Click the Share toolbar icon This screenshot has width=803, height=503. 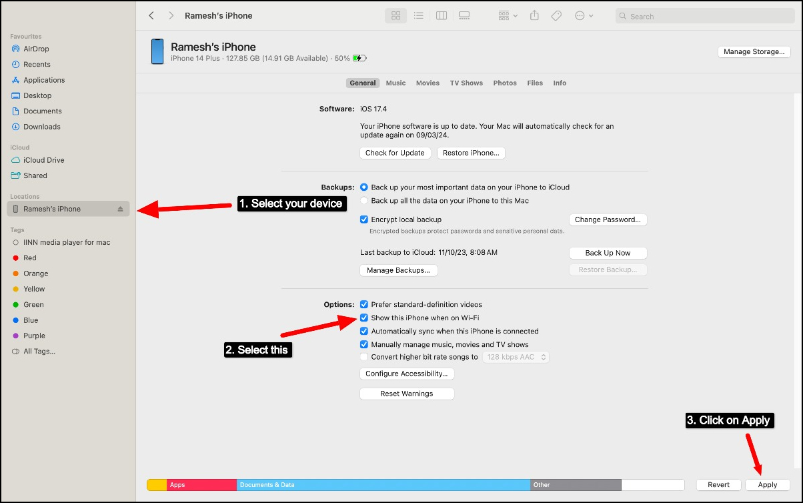click(534, 15)
